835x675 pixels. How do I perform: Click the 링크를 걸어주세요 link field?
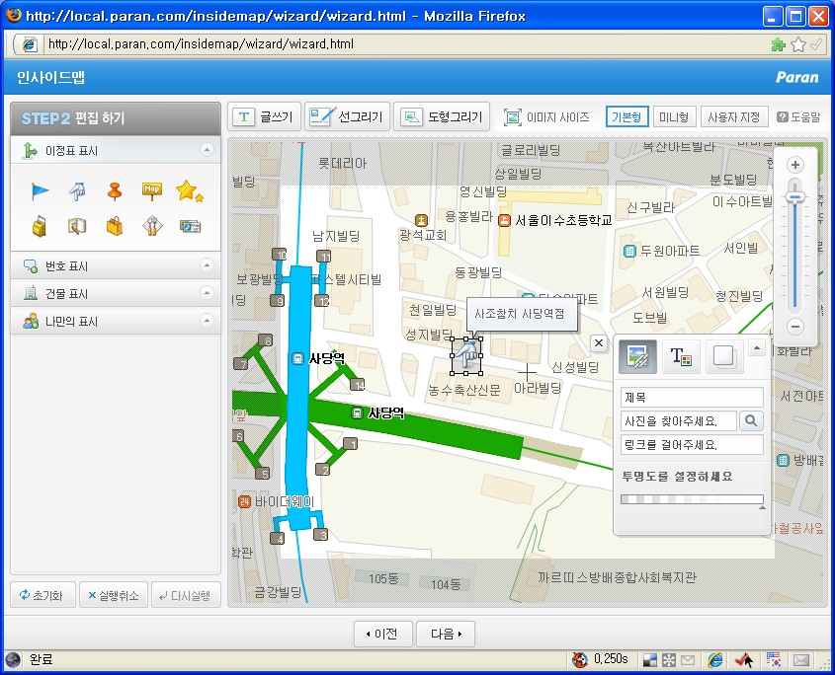[x=692, y=445]
